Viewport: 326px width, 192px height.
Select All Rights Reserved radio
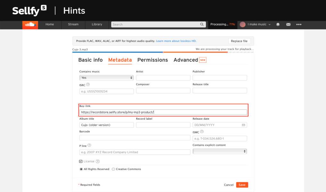coord(81,169)
